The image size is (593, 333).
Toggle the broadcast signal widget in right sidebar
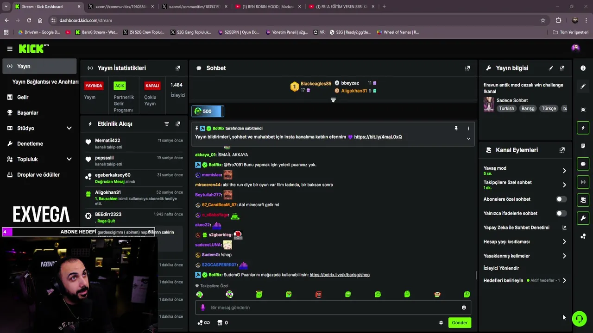(x=583, y=182)
